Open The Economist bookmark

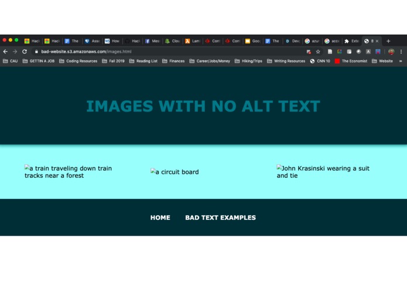click(351, 61)
